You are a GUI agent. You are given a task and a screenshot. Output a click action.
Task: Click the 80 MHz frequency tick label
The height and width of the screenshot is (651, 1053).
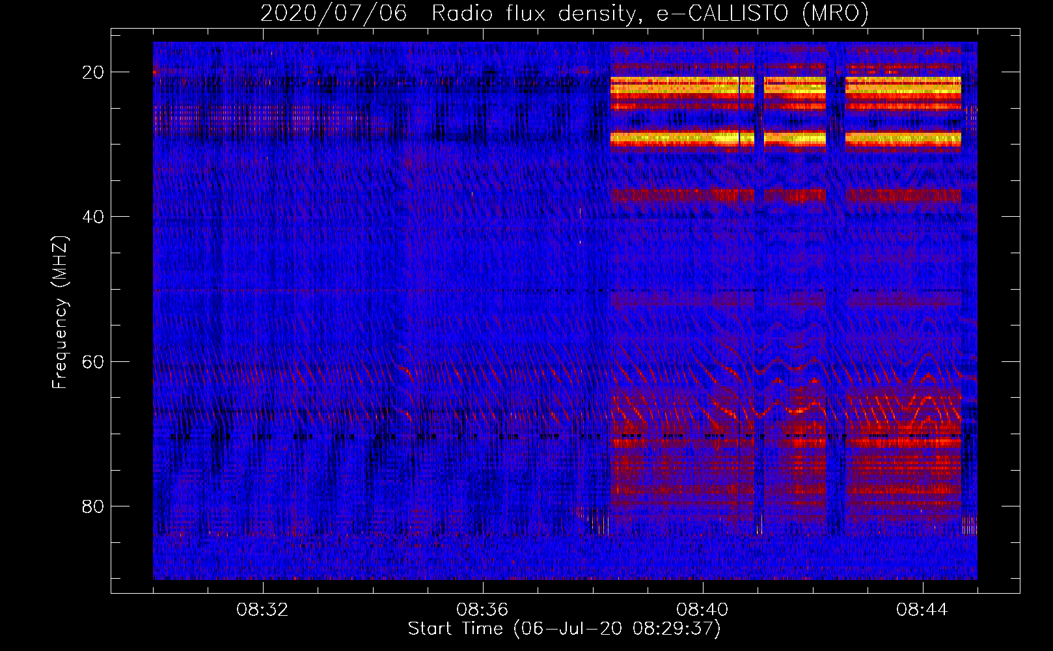[94, 506]
